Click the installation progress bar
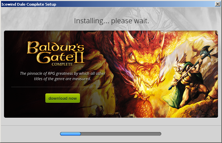The width and height of the screenshot is (222, 143). coord(111,134)
